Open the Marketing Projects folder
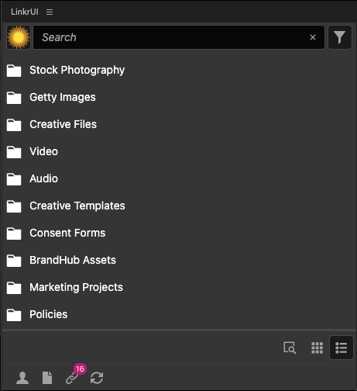 [76, 287]
